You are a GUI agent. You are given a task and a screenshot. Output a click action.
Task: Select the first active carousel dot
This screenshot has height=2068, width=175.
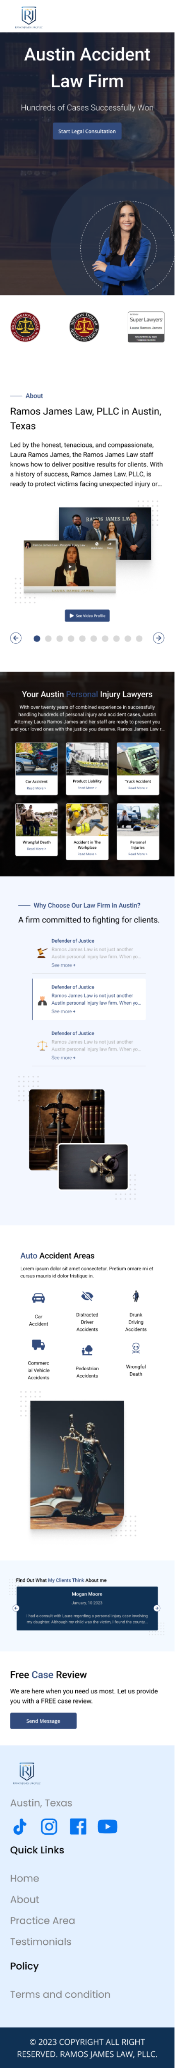(37, 638)
